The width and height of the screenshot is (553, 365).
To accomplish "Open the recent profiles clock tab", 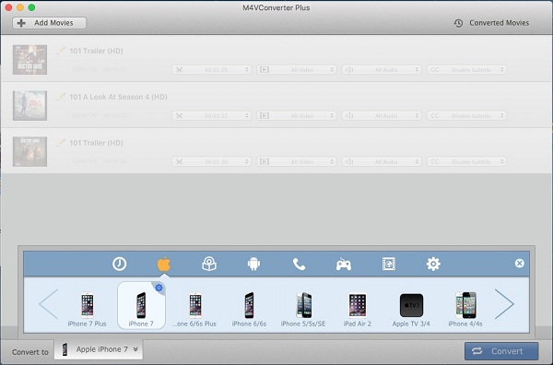I will point(119,264).
